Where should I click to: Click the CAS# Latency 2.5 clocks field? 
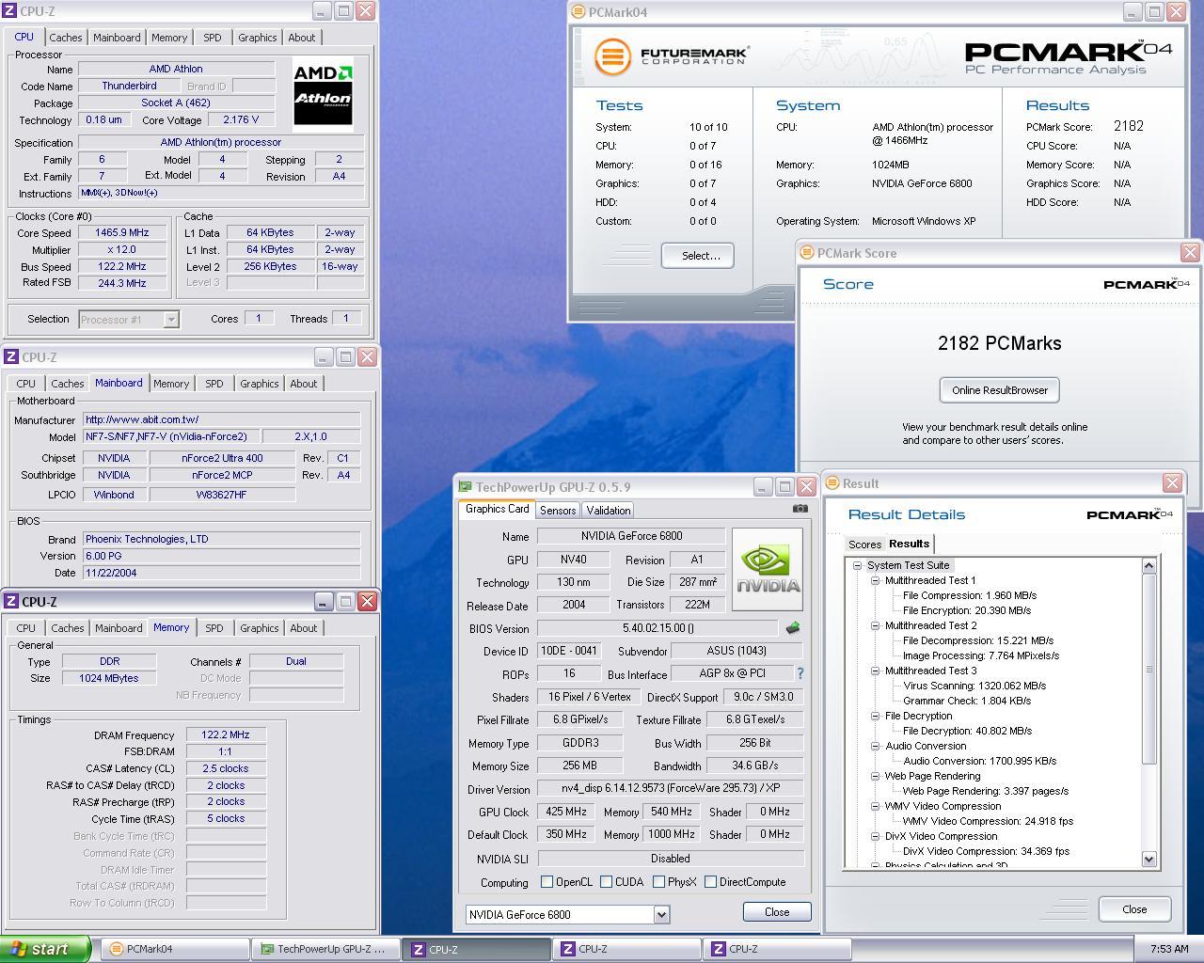coord(226,768)
